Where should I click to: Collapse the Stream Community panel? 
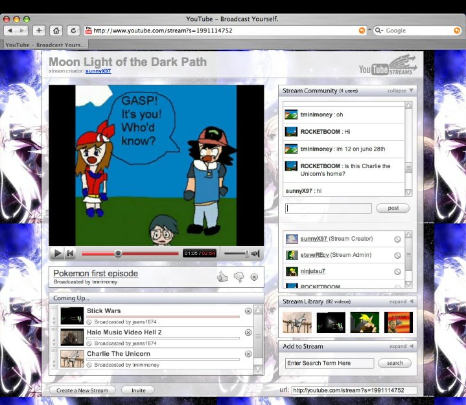click(400, 91)
